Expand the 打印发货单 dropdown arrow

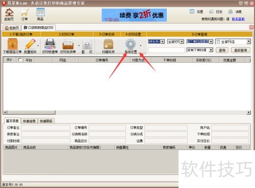(x=79, y=45)
